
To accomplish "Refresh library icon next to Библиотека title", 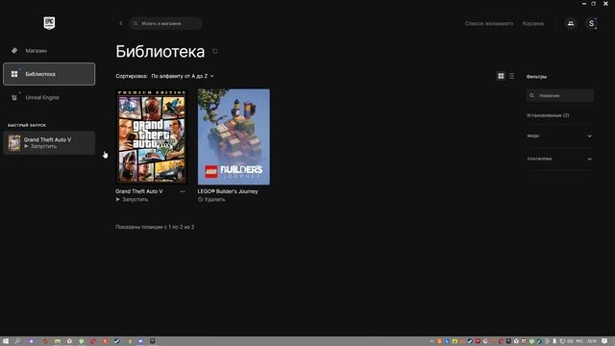I will tap(215, 51).
